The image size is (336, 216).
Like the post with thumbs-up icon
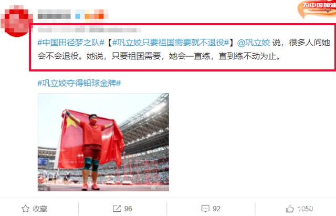click(290, 209)
